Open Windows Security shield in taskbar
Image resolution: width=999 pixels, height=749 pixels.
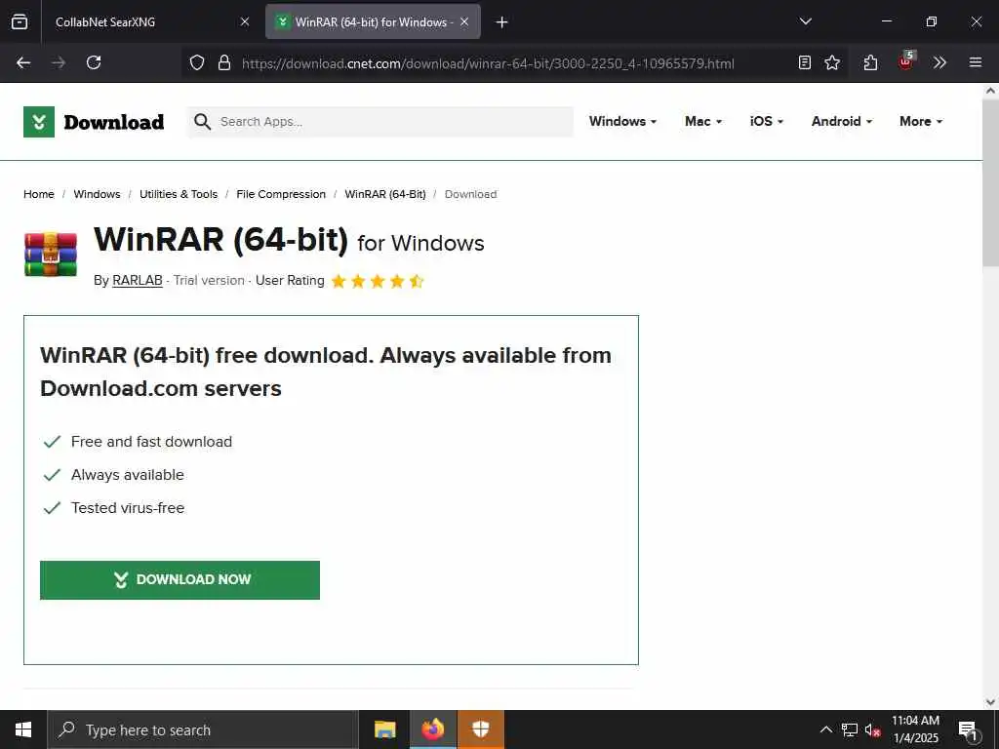480,729
